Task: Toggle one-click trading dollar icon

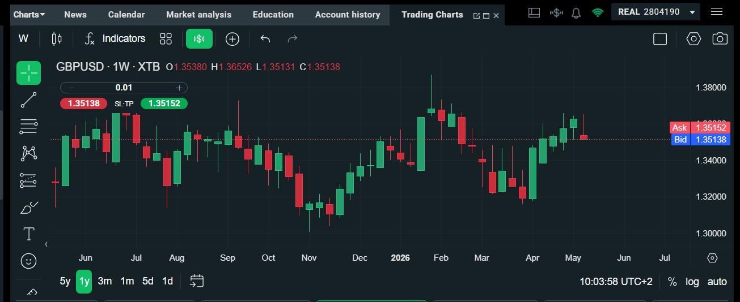Action: [x=556, y=12]
